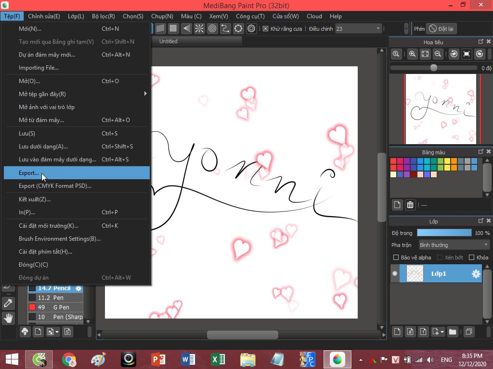The height and width of the screenshot is (369, 493).
Task: Select the curve snap icon
Action: pos(225,28)
